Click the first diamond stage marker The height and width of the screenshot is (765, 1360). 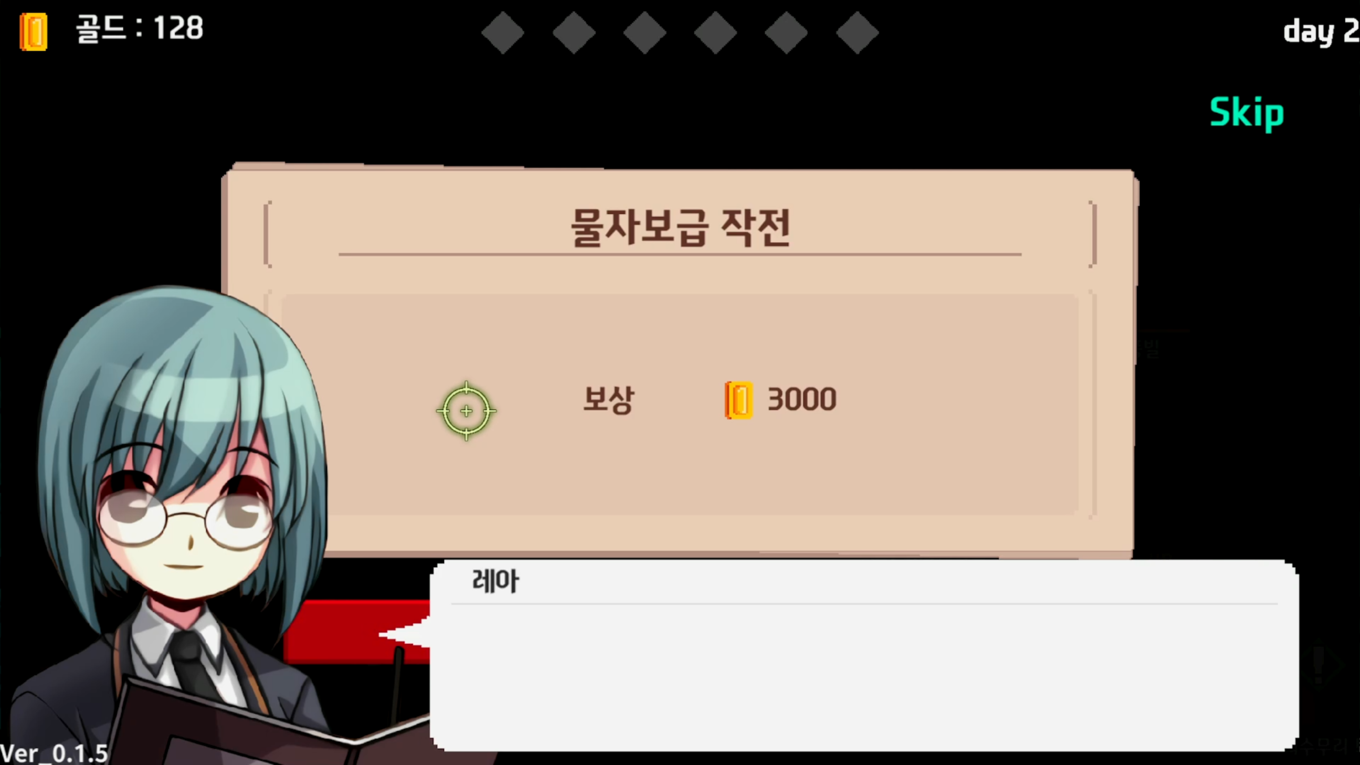point(503,33)
